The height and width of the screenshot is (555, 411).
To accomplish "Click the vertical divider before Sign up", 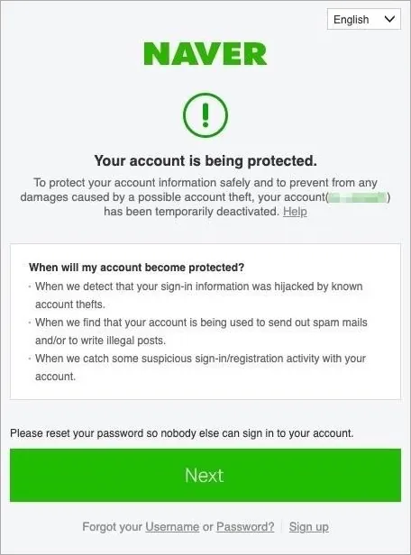I will (282, 527).
